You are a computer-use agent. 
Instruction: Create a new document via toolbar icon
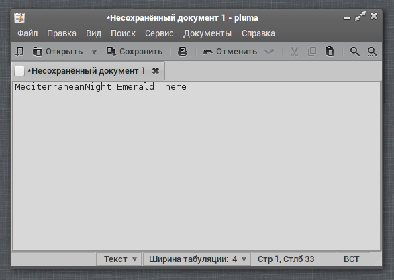coord(19,52)
